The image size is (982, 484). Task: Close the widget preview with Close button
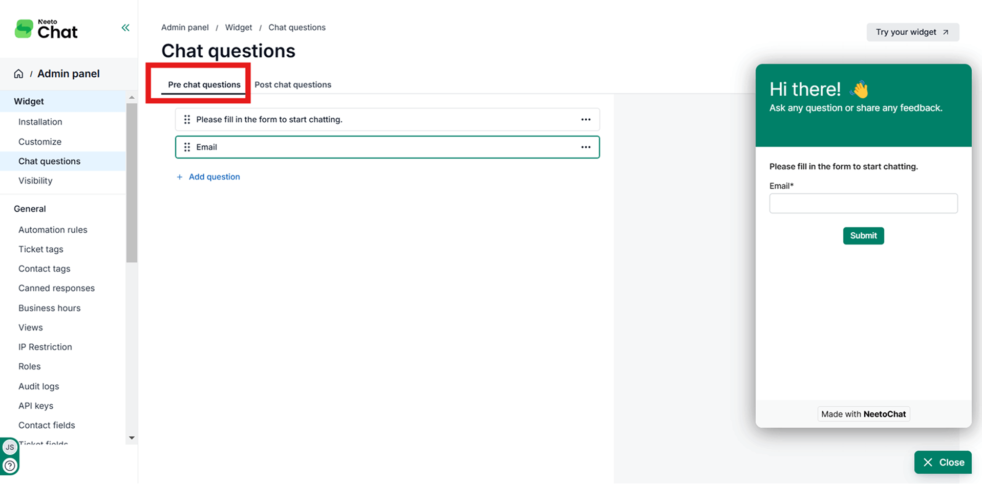pyautogui.click(x=943, y=463)
